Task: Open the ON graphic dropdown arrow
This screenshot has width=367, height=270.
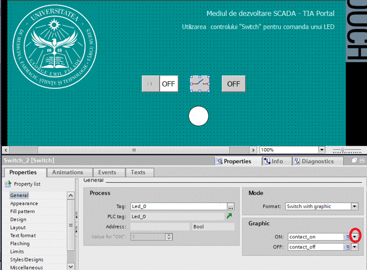Action: (355, 237)
